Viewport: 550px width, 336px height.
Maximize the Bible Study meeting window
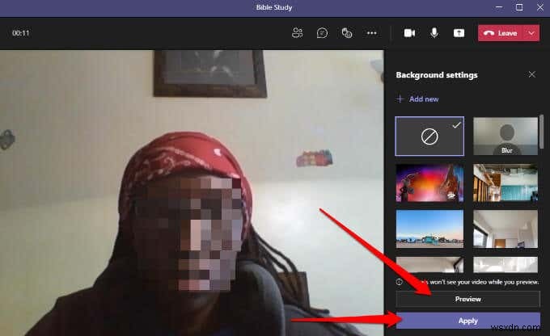tap(519, 7)
